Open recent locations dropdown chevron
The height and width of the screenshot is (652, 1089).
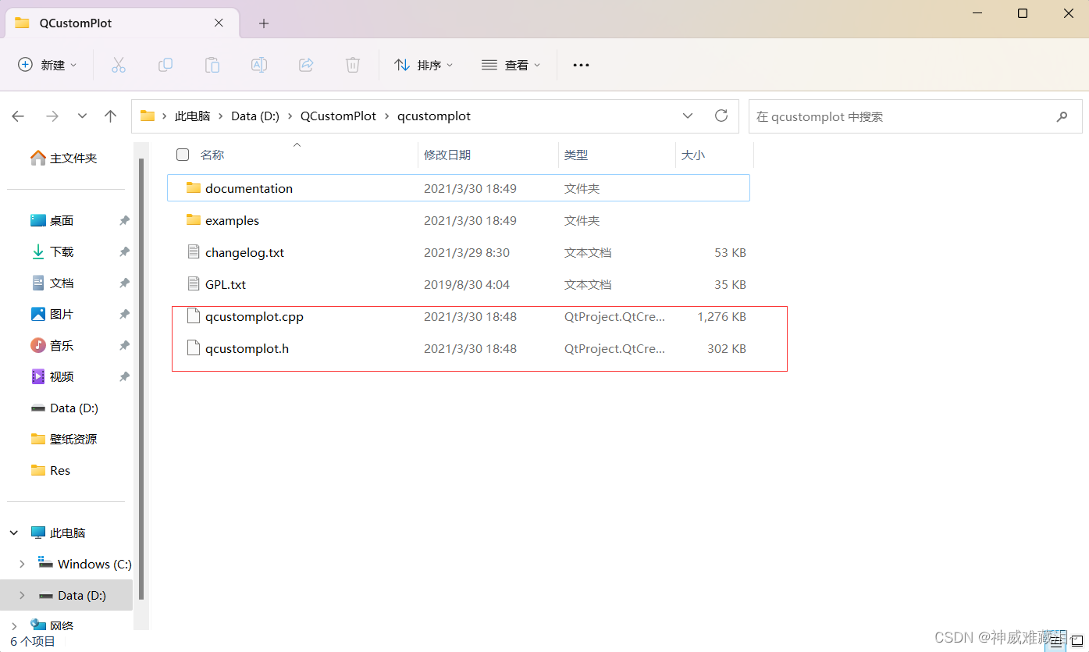click(x=82, y=116)
